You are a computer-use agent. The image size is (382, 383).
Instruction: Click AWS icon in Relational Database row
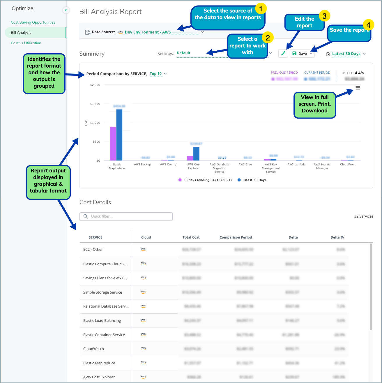(x=143, y=306)
